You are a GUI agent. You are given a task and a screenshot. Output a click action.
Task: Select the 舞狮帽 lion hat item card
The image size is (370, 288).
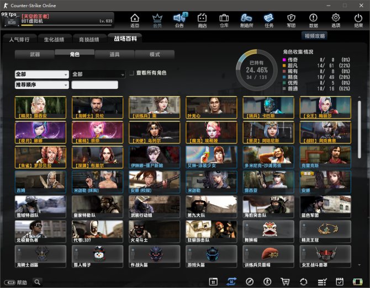tap(268, 231)
